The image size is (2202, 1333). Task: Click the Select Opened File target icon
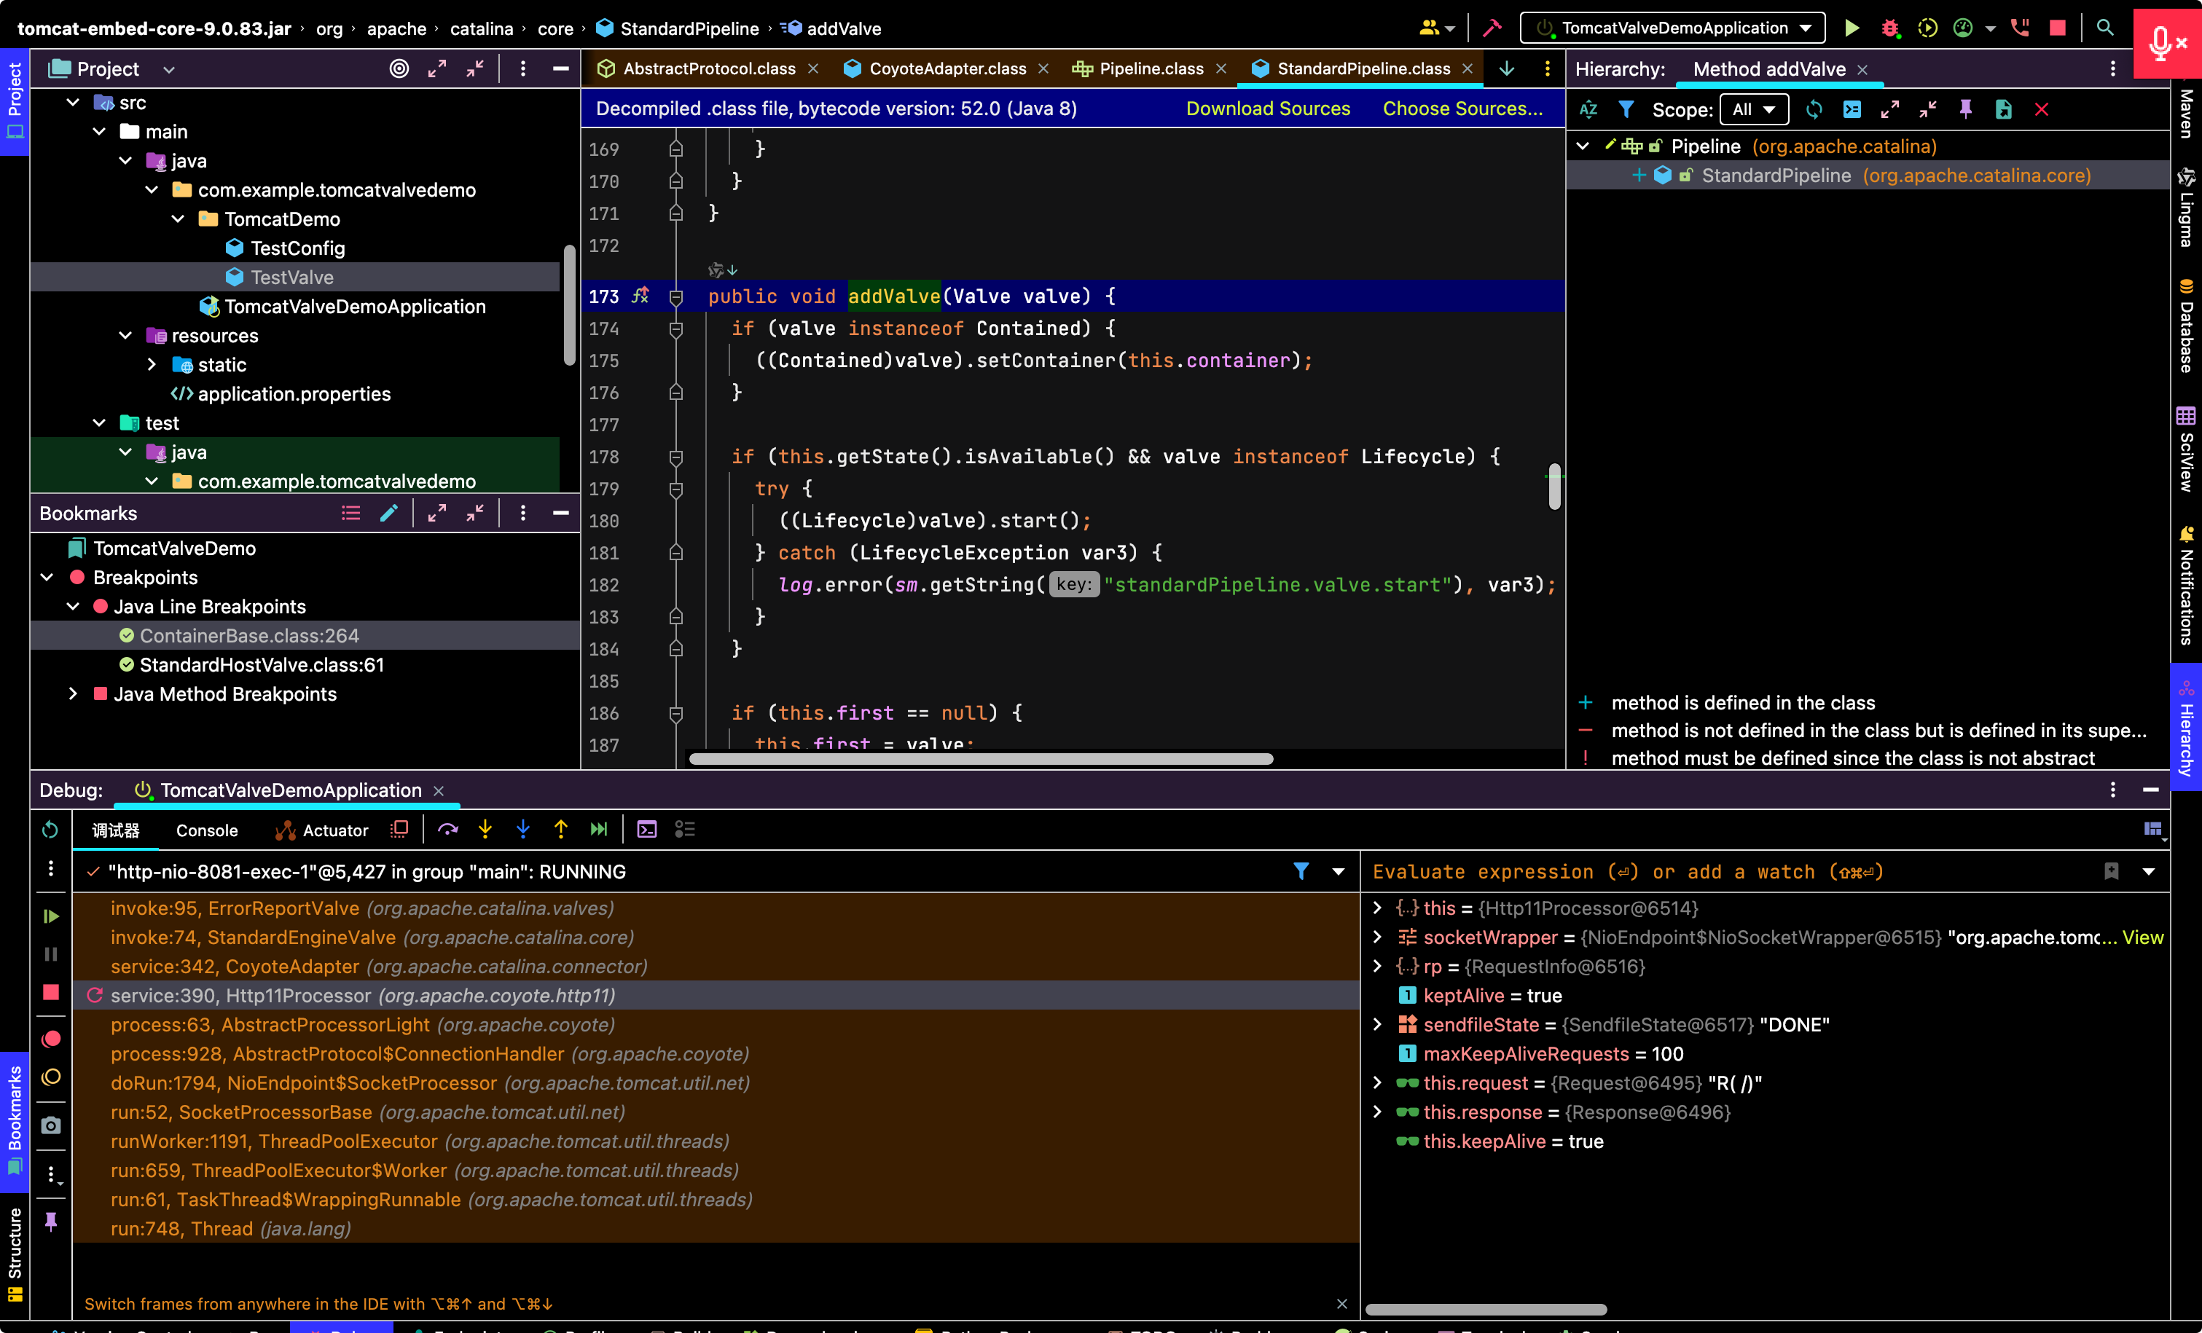[399, 68]
